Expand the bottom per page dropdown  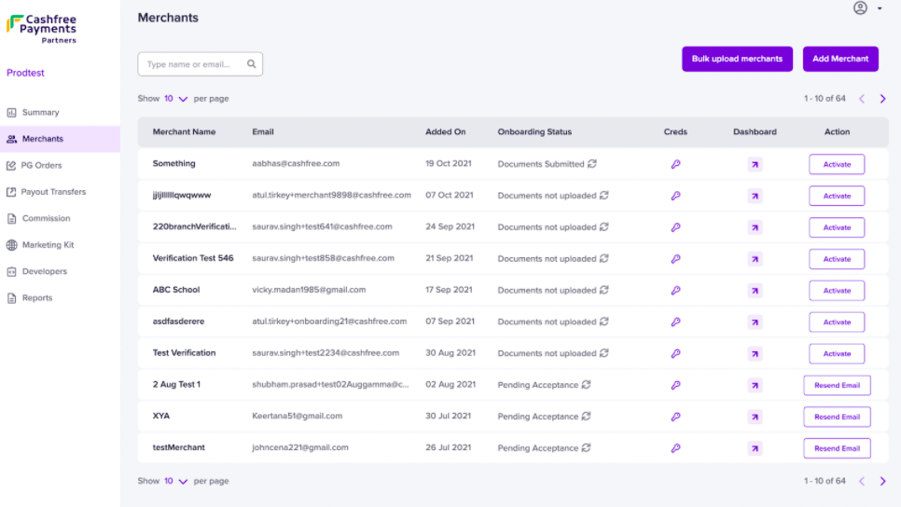click(175, 482)
